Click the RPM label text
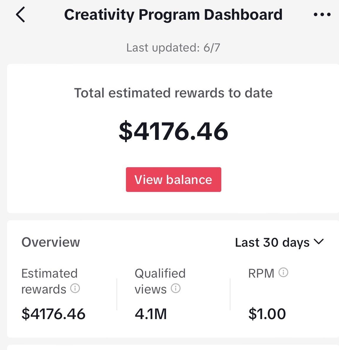Screen dimensions: 339x350 click(261, 273)
